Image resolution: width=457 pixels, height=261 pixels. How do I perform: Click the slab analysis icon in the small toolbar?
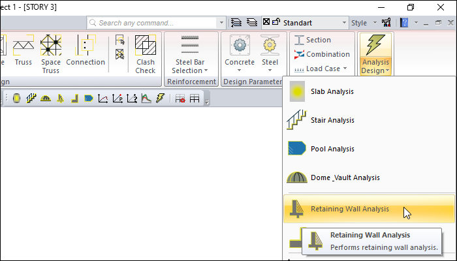coord(16,99)
